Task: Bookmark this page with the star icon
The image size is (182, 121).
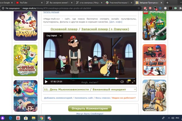Action: point(139,8)
